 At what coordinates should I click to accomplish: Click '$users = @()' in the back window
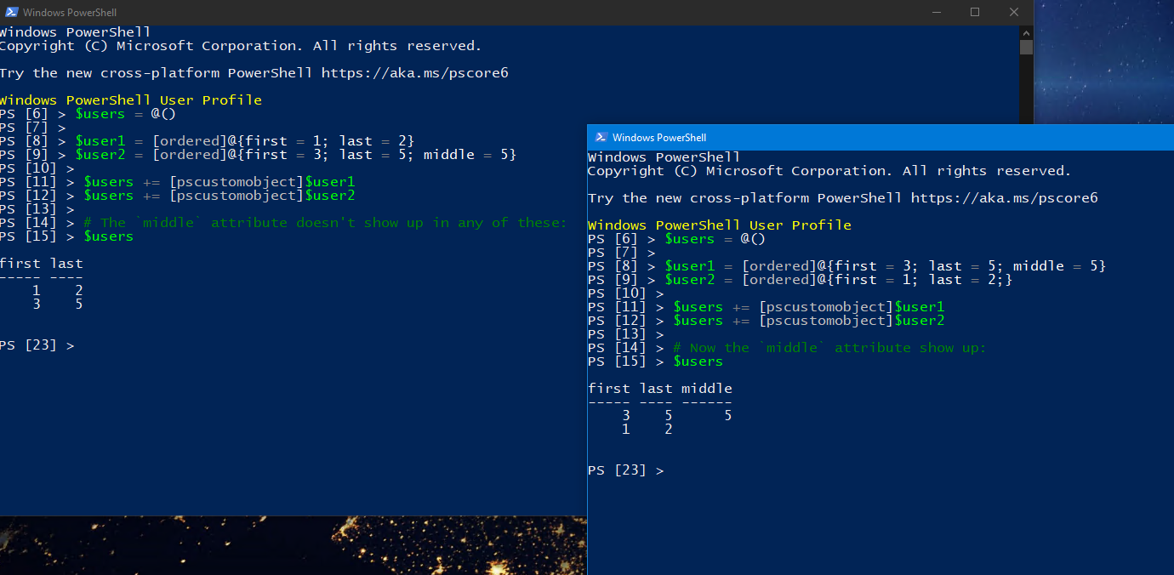tap(126, 114)
